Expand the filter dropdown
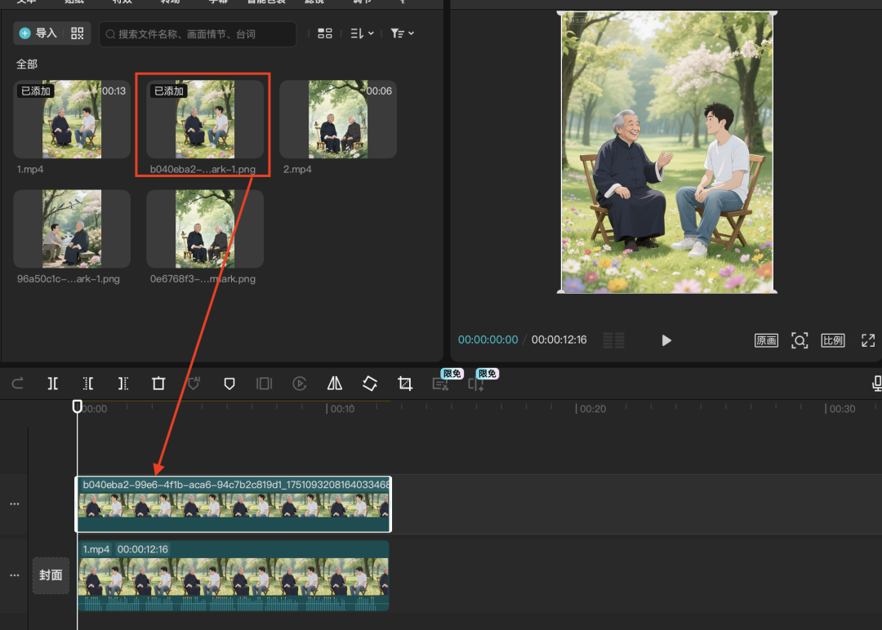This screenshot has width=882, height=630. (402, 33)
